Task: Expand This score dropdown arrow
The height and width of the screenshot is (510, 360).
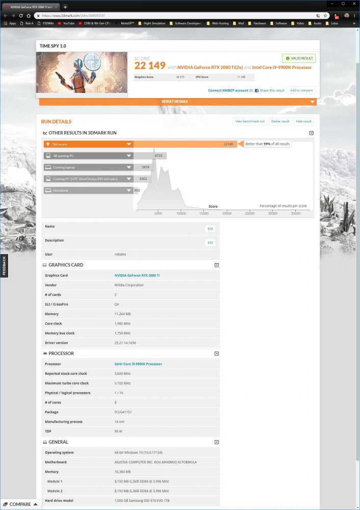Action: point(129,144)
